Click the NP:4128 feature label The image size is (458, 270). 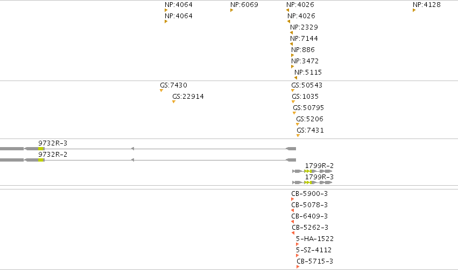coord(426,5)
